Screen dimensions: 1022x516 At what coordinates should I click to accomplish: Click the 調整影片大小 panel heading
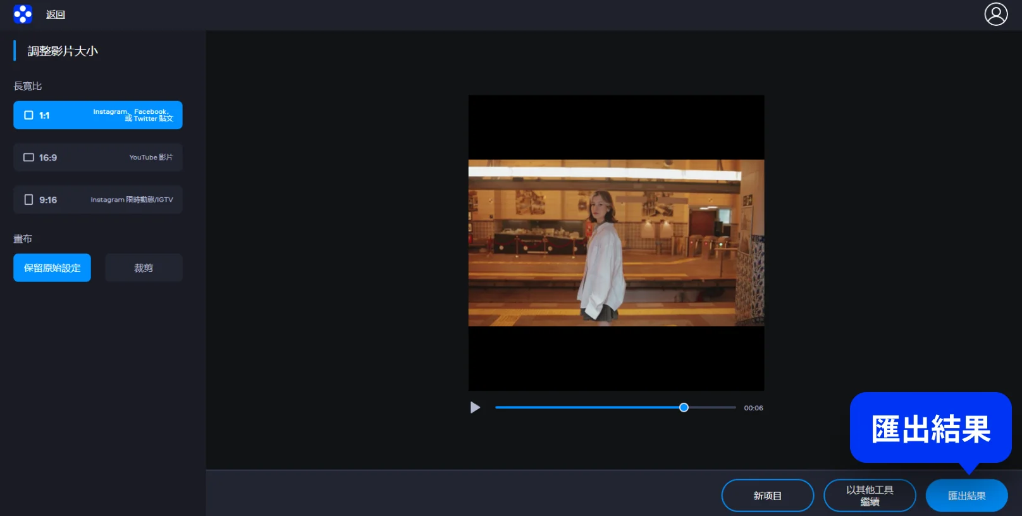[63, 51]
